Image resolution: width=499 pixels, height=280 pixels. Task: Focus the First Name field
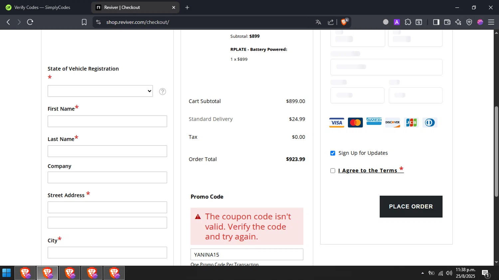pyautogui.click(x=107, y=121)
